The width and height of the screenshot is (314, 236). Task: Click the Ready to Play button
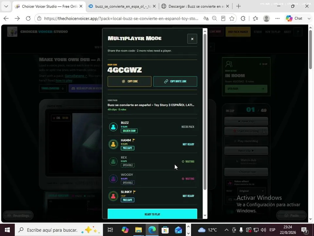coord(152,214)
